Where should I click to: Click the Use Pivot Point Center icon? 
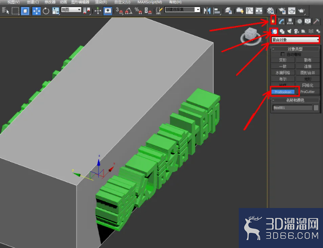pos(87,11)
